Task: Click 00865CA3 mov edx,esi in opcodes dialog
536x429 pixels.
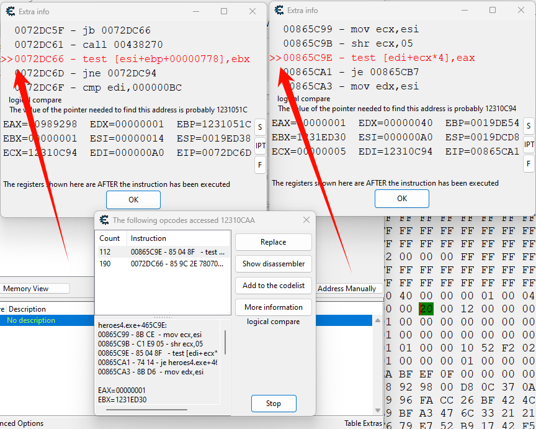Action: (x=150, y=372)
